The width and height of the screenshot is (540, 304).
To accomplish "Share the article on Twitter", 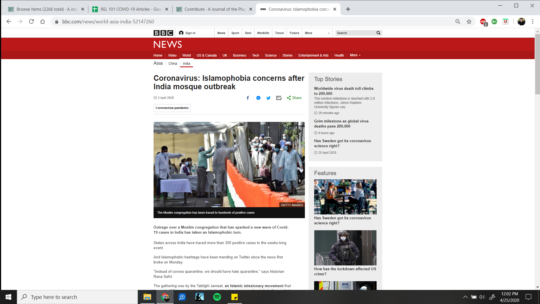I will pos(268,98).
